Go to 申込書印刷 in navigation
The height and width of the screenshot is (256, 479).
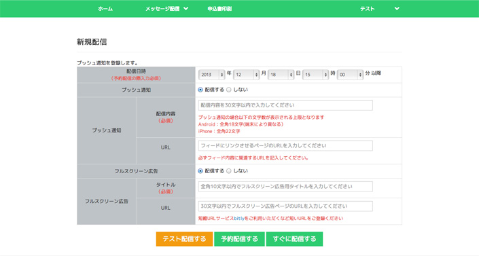tap(219, 9)
